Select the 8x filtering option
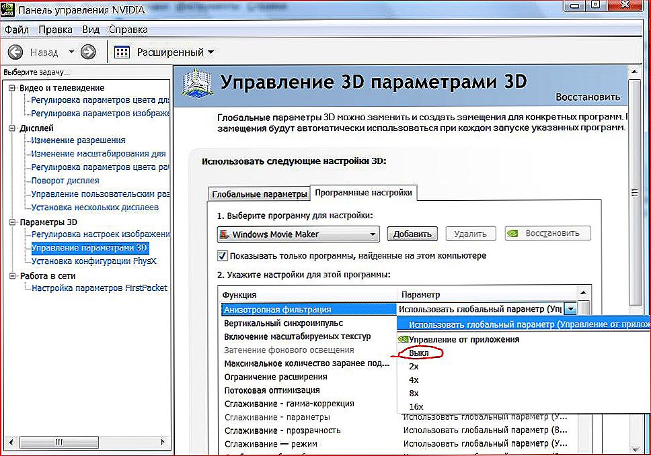The height and width of the screenshot is (456, 651). coord(414,393)
